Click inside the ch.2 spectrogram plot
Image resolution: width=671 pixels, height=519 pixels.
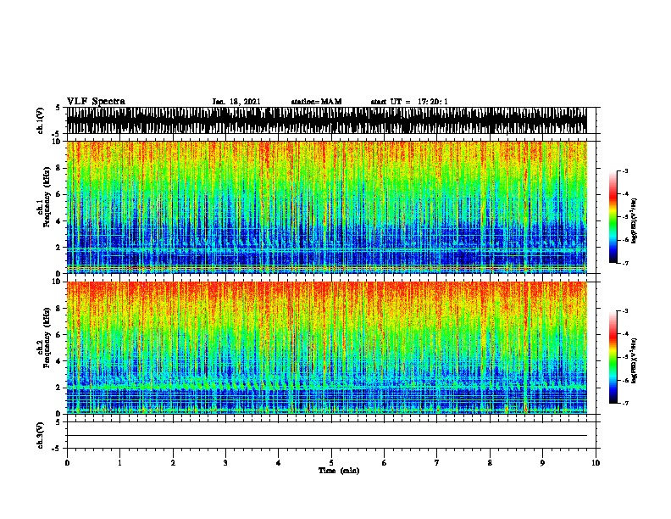pyautogui.click(x=326, y=348)
